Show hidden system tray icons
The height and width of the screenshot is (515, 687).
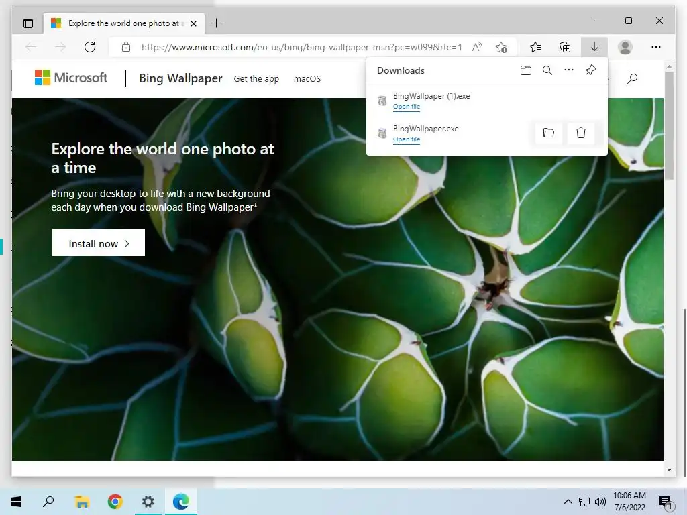(568, 502)
